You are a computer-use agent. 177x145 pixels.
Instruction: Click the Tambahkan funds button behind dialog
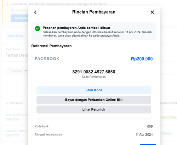point(19,18)
